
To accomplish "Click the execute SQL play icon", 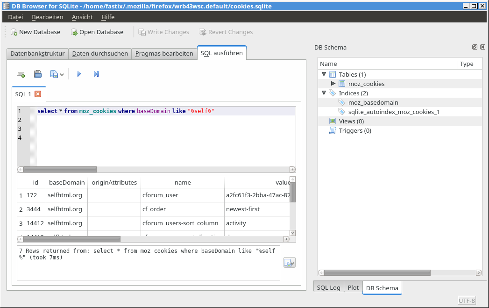I will click(79, 74).
